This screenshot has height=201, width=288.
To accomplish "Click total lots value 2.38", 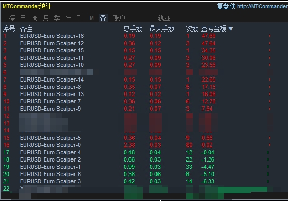I will (129, 145).
